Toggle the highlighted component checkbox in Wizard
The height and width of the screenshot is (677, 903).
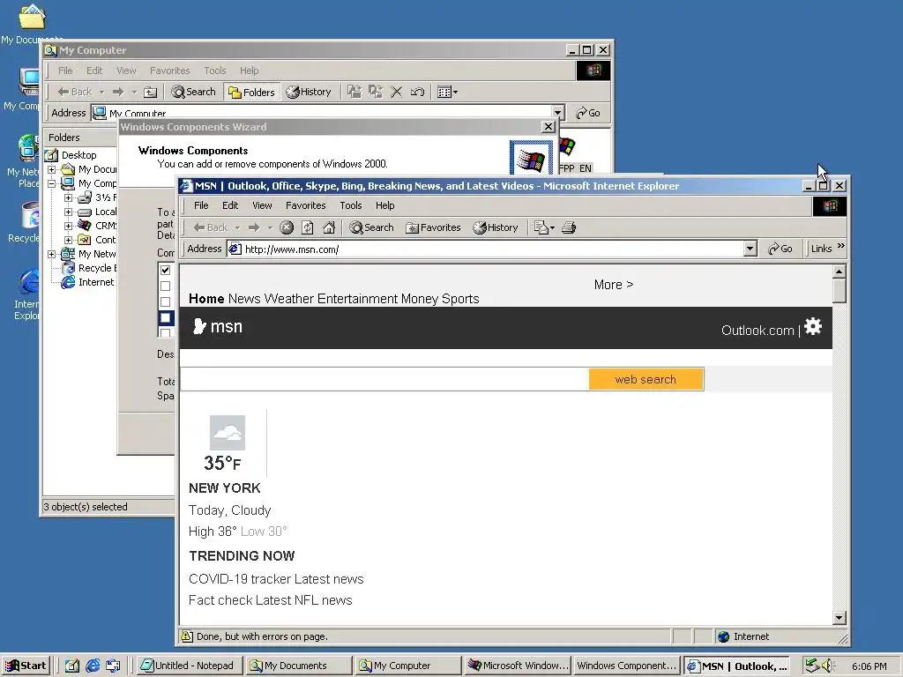(x=165, y=317)
